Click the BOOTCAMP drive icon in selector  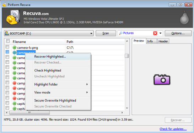(7, 33)
